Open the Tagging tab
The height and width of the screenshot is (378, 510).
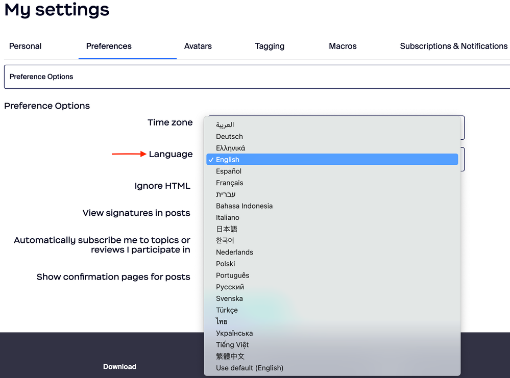(270, 46)
